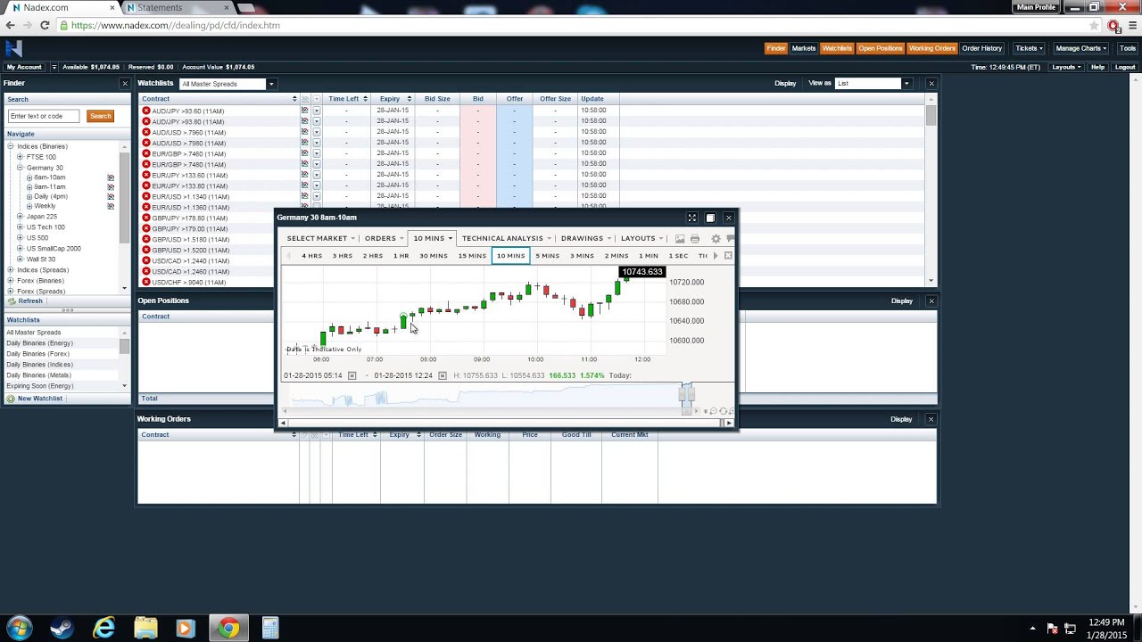The width and height of the screenshot is (1142, 642).
Task: Toggle the Markets window button
Action: coord(804,48)
